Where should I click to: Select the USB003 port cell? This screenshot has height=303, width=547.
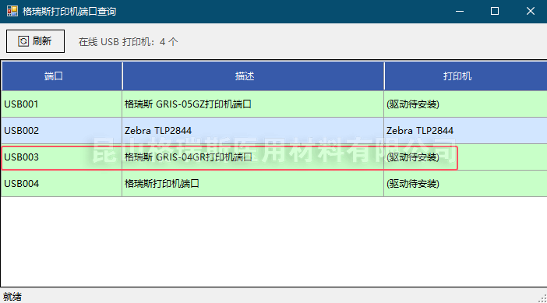(x=62, y=157)
